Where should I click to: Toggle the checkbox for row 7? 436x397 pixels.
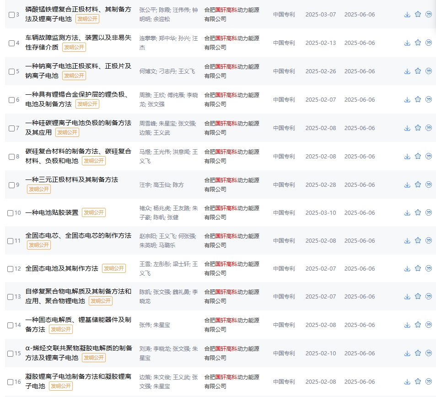pos(11,128)
